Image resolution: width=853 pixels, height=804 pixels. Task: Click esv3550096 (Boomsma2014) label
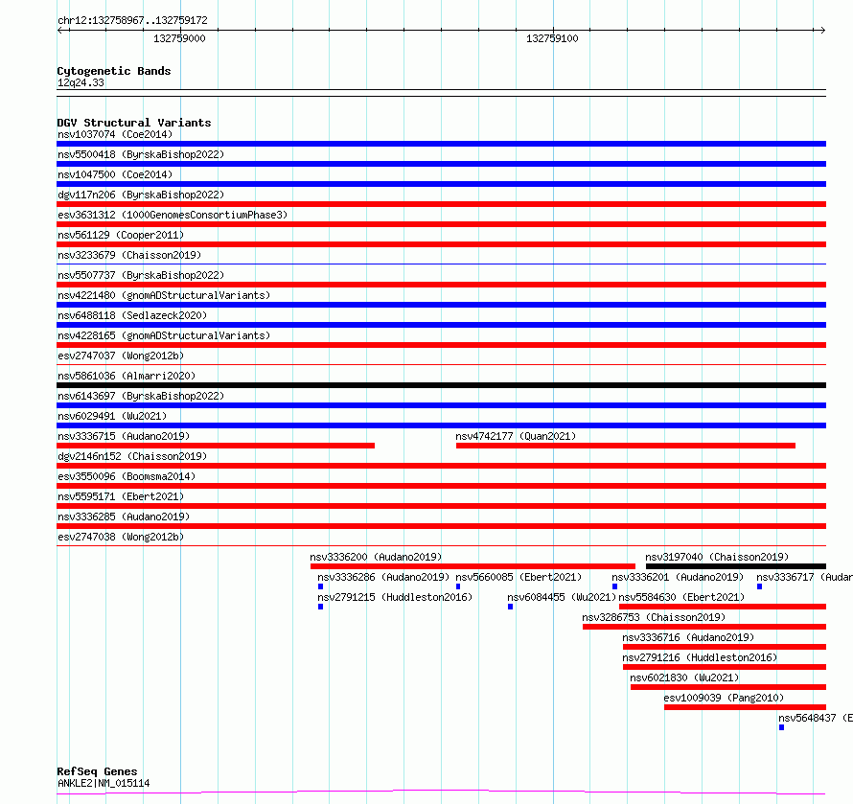127,476
